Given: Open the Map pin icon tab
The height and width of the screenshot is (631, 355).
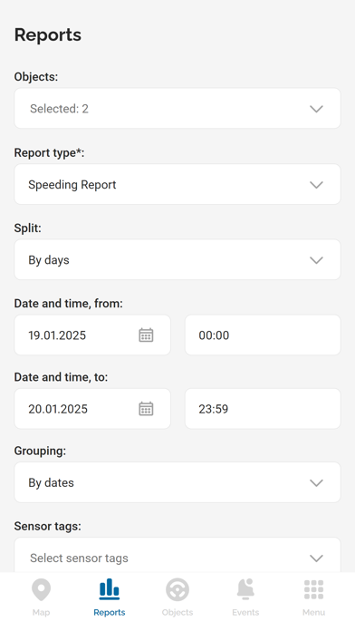Looking at the screenshot, I should tap(41, 589).
